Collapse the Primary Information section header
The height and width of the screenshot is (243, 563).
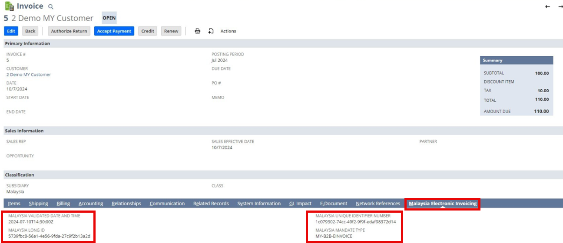[27, 43]
